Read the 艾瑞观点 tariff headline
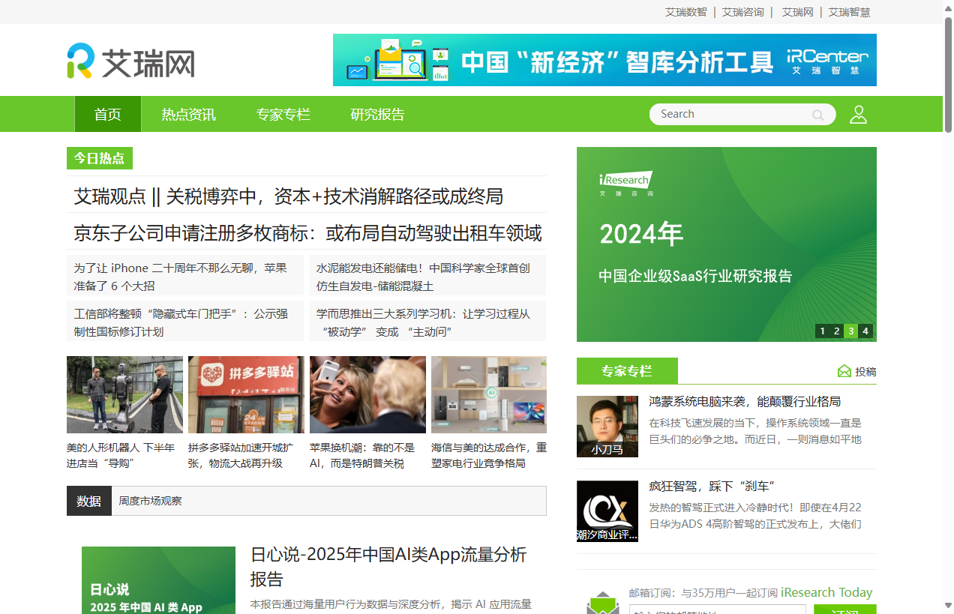Screen dimensions: 954x614 click(288, 196)
